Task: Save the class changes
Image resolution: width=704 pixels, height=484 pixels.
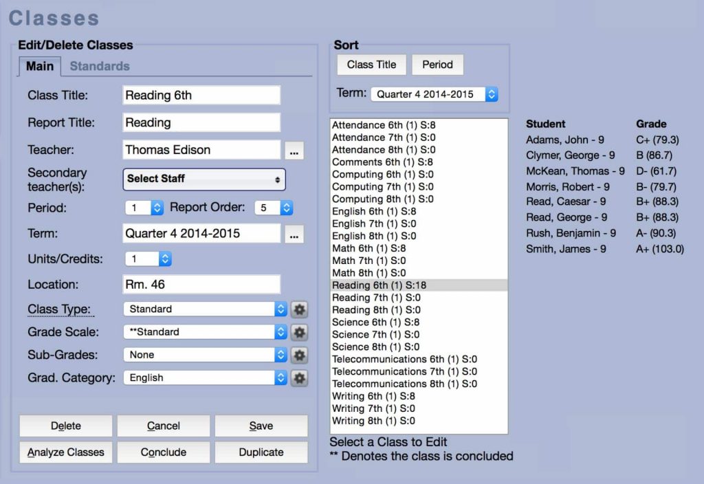Action: pos(261,426)
